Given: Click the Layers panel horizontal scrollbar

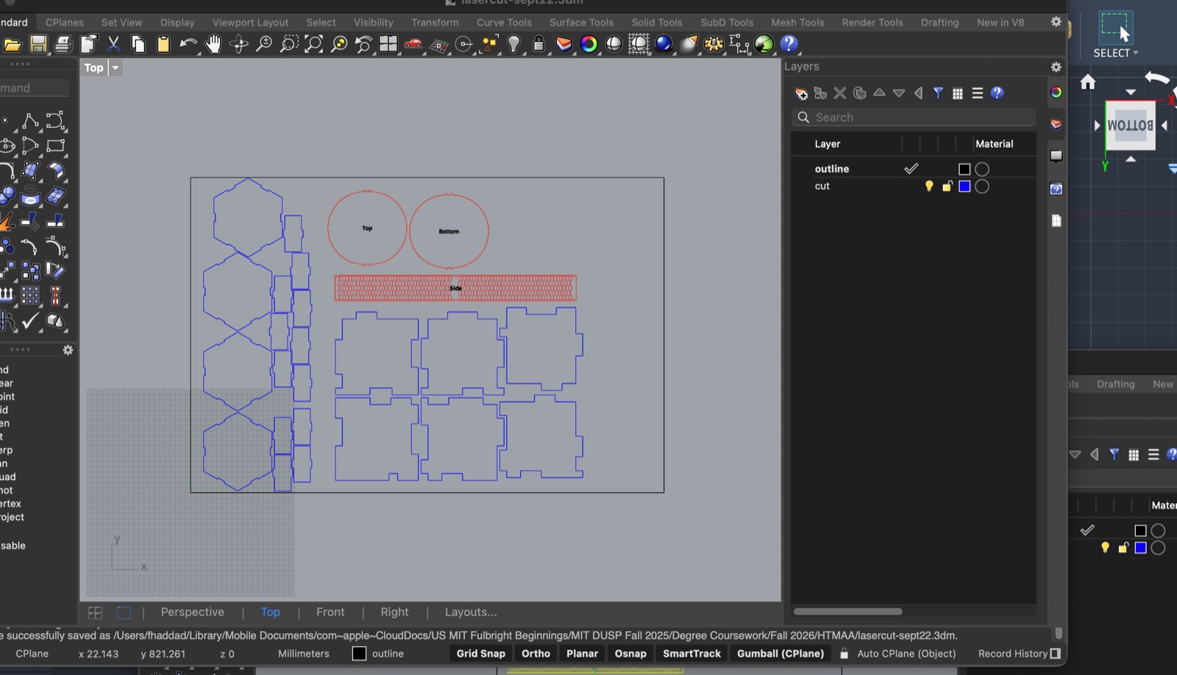Looking at the screenshot, I should (847, 611).
